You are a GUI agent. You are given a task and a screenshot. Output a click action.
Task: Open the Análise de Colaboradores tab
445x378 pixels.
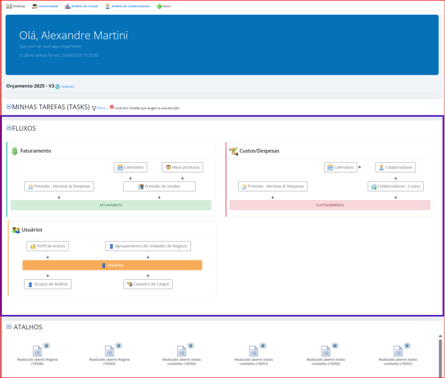[x=127, y=6]
